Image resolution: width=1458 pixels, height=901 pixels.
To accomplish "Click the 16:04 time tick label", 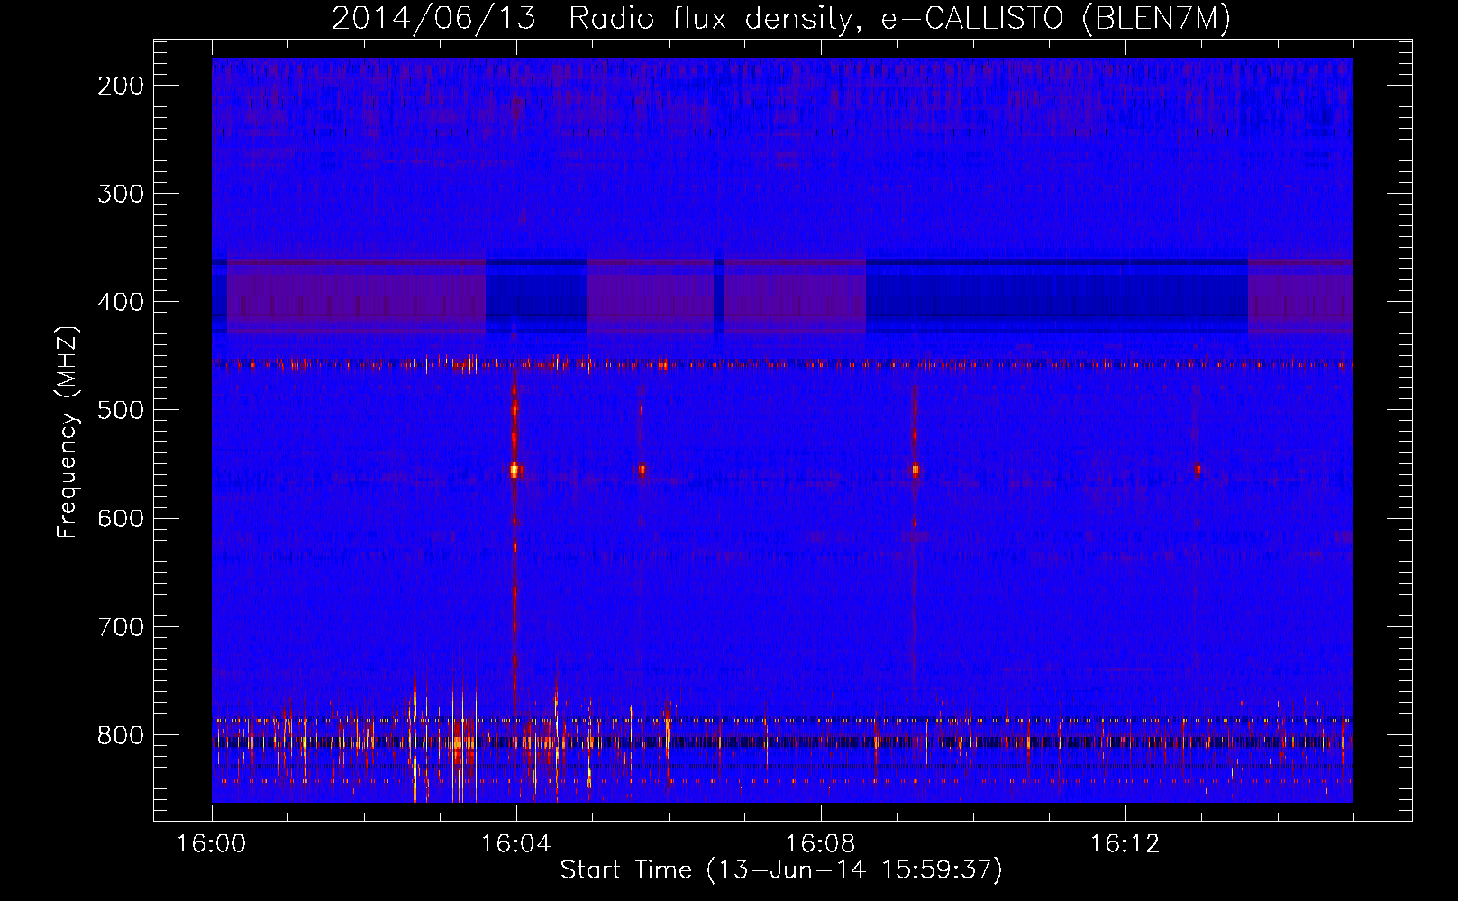I will [515, 844].
